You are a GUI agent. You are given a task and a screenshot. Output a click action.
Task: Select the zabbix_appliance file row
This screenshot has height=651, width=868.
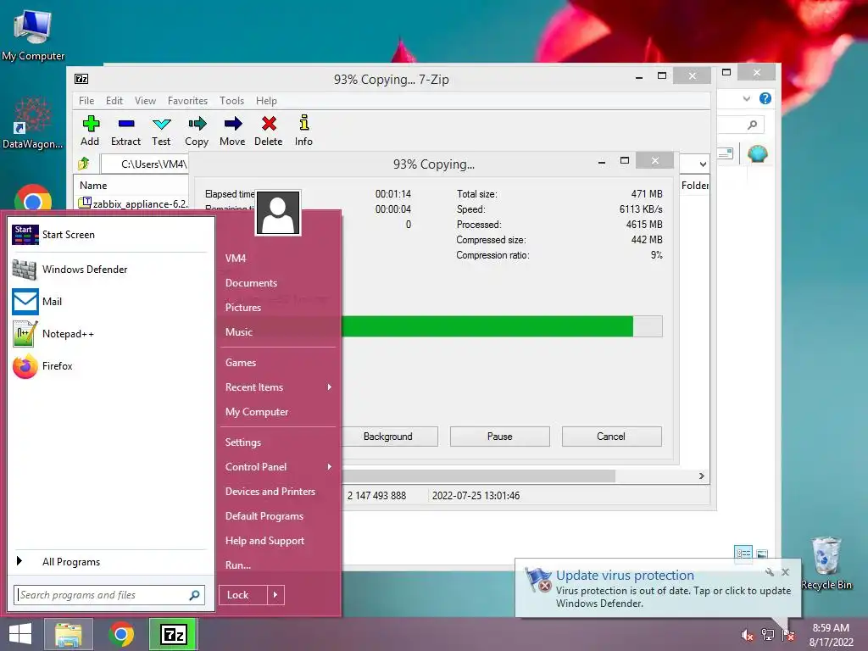tap(131, 203)
